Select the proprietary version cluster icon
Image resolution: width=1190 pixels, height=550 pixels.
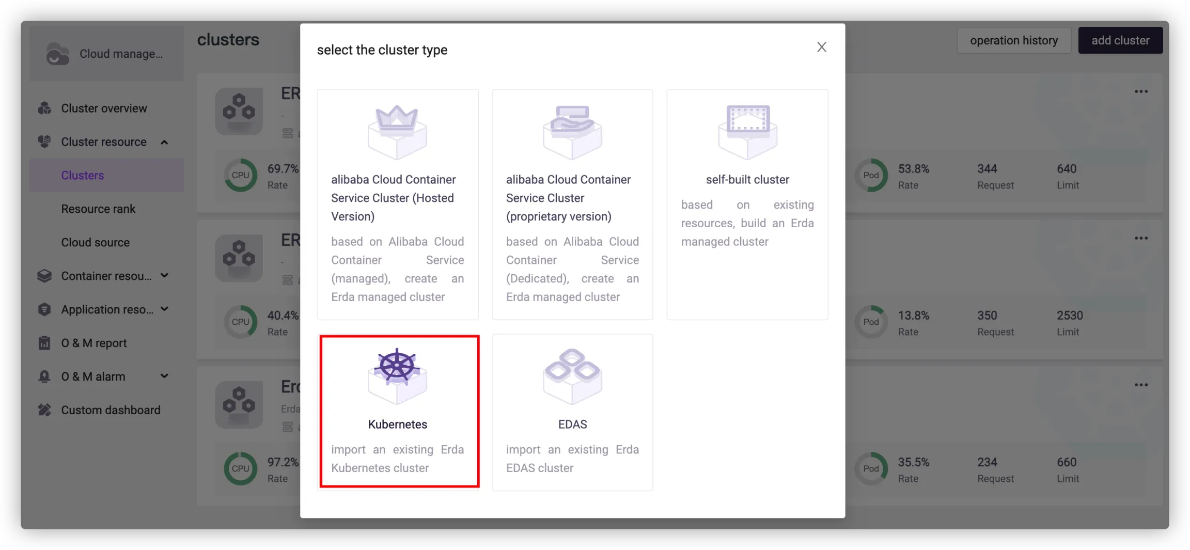[572, 131]
